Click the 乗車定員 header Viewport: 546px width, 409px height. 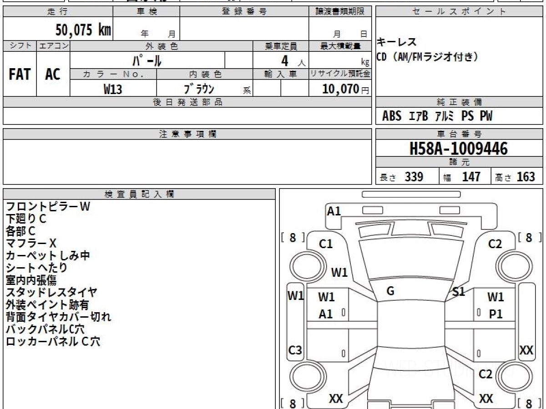(x=281, y=46)
